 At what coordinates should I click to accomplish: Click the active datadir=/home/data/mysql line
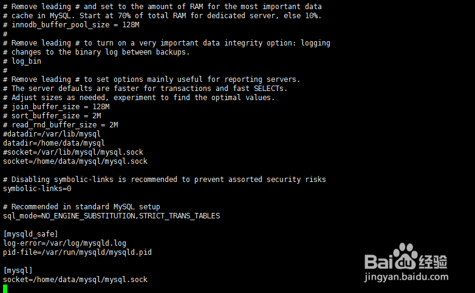[49, 143]
